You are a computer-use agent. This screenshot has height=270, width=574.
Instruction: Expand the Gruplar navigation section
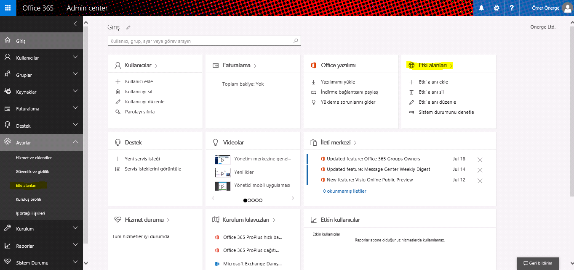pyautogui.click(x=75, y=74)
